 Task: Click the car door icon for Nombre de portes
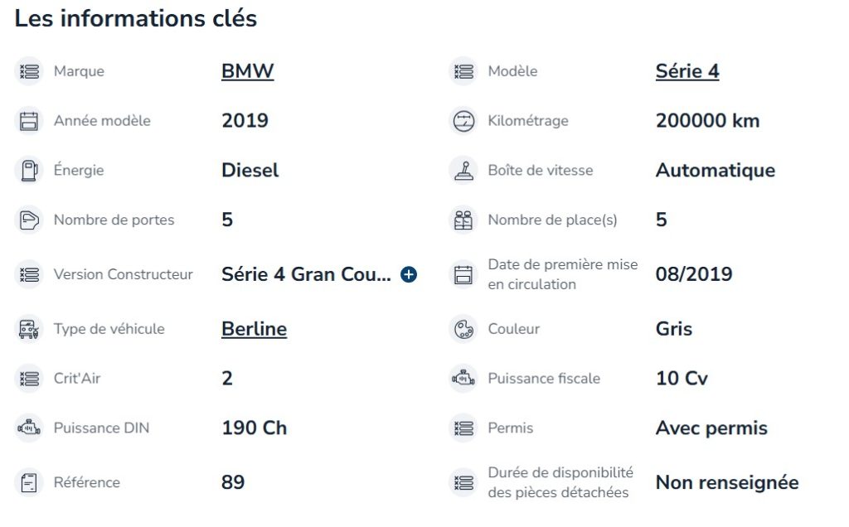(x=29, y=220)
